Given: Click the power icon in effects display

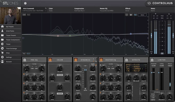Looking at the screenshot, I should 146,65.
